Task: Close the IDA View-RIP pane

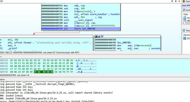Action: coord(179,1)
